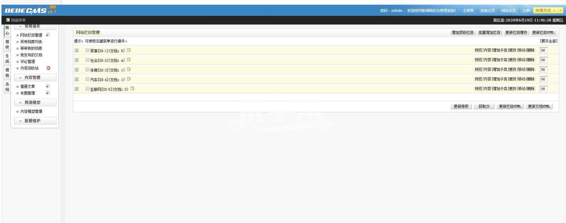Click the 注销 logout link
The height and width of the screenshot is (223, 566).
tap(526, 11)
